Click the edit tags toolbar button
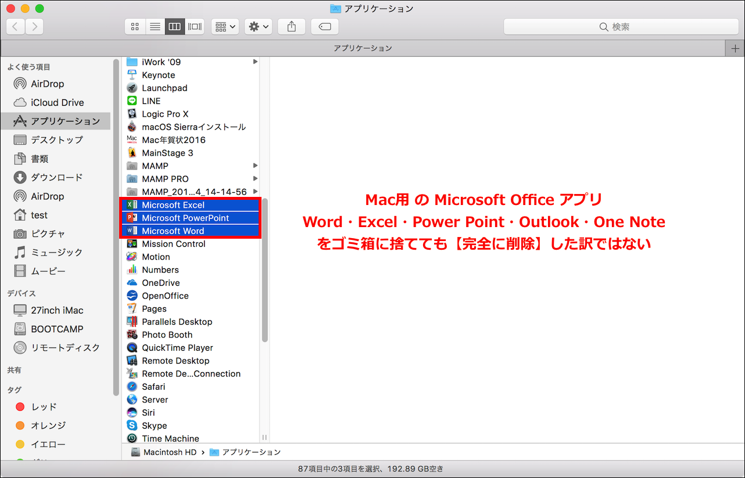The height and width of the screenshot is (478, 745). (x=325, y=27)
